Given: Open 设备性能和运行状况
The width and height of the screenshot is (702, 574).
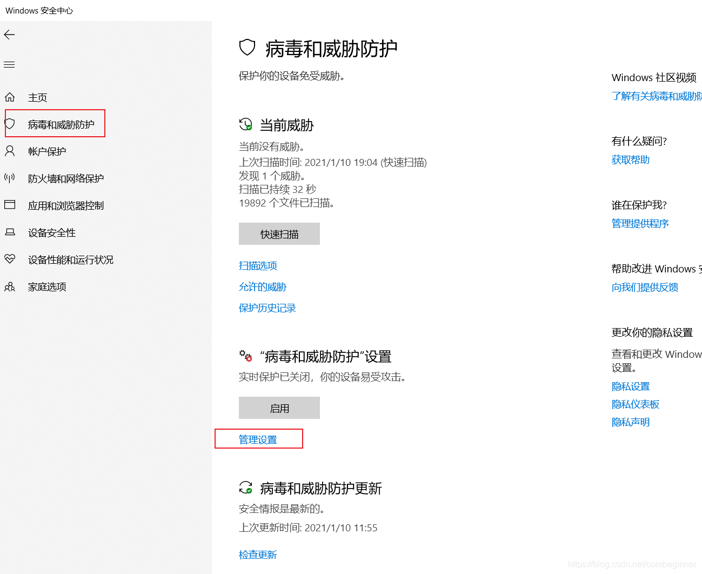Looking at the screenshot, I should pos(71,259).
